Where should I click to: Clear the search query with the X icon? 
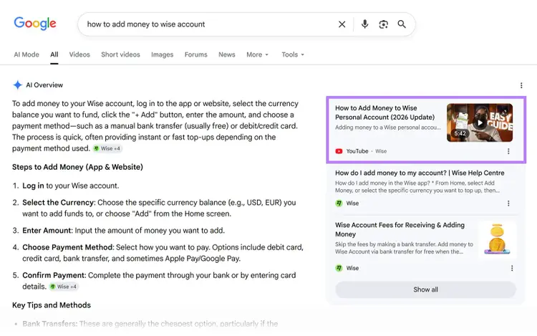[x=342, y=24]
